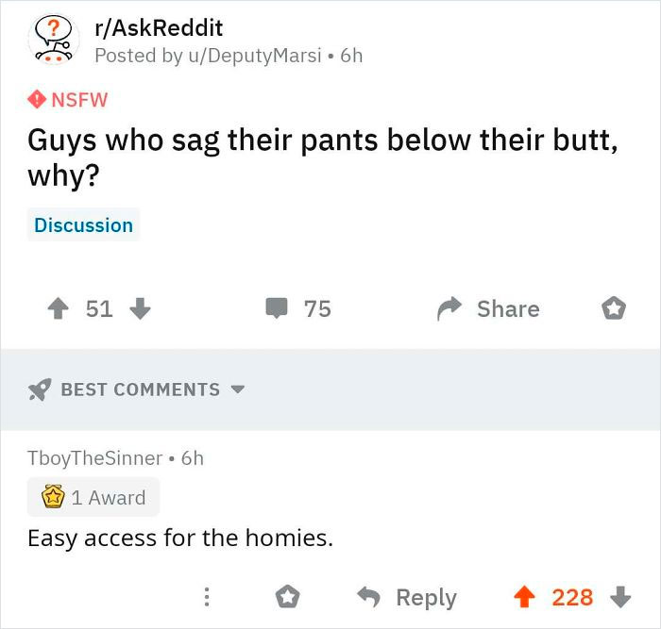Screen dimensions: 661x629
Task: Open the comment's three-dot options menu
Action: (207, 597)
